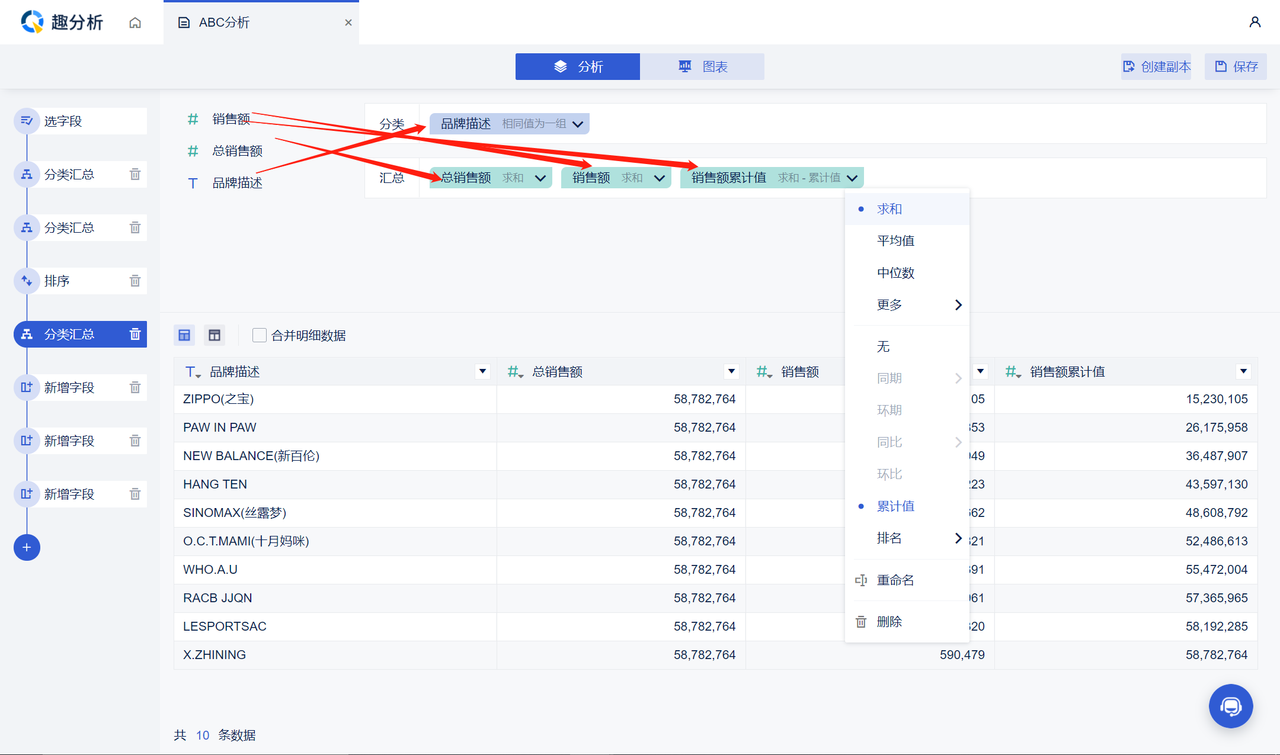This screenshot has width=1280, height=755.
Task: Delete the highlighted 分类汇总 step via its trash icon
Action: click(135, 334)
